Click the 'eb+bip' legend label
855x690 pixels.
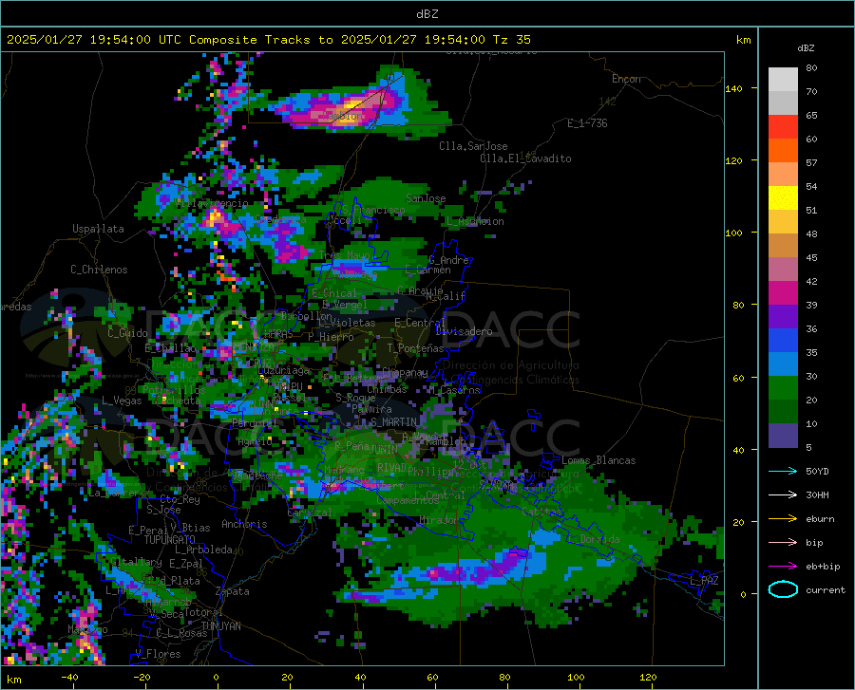point(823,567)
